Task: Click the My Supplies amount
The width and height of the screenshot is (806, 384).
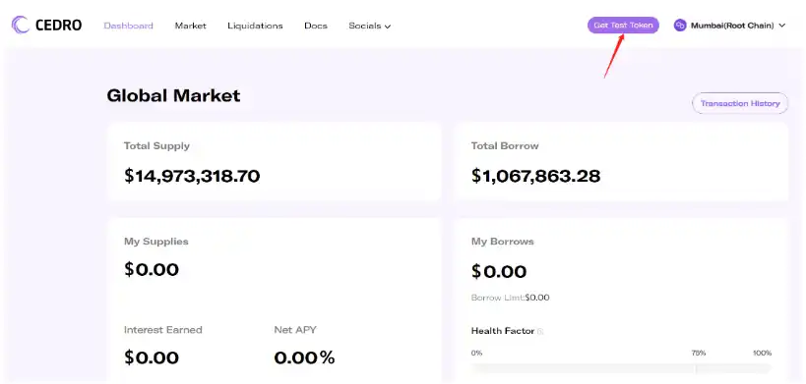Action: click(152, 270)
